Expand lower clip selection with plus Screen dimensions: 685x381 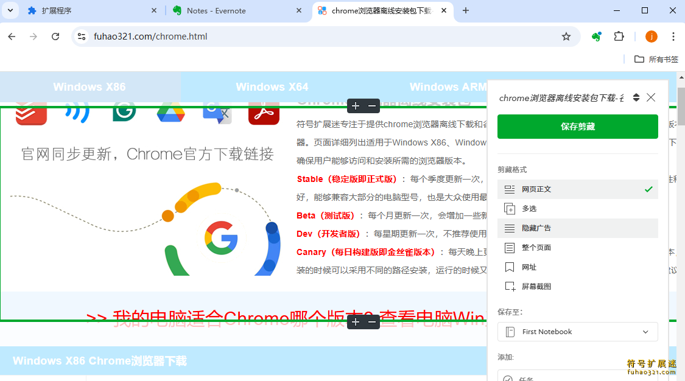tap(356, 322)
